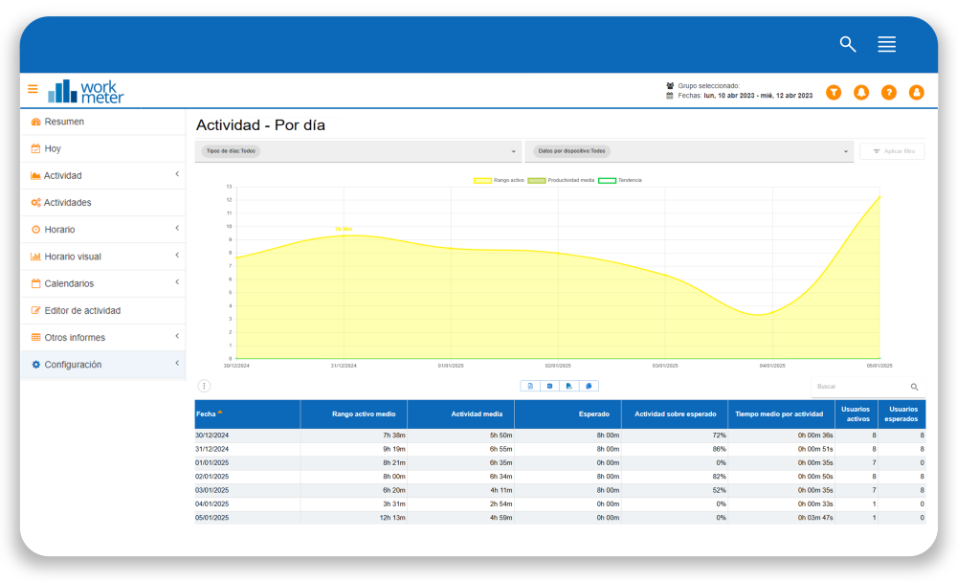Collapse sidebar using orange hamburger icon

tap(33, 89)
